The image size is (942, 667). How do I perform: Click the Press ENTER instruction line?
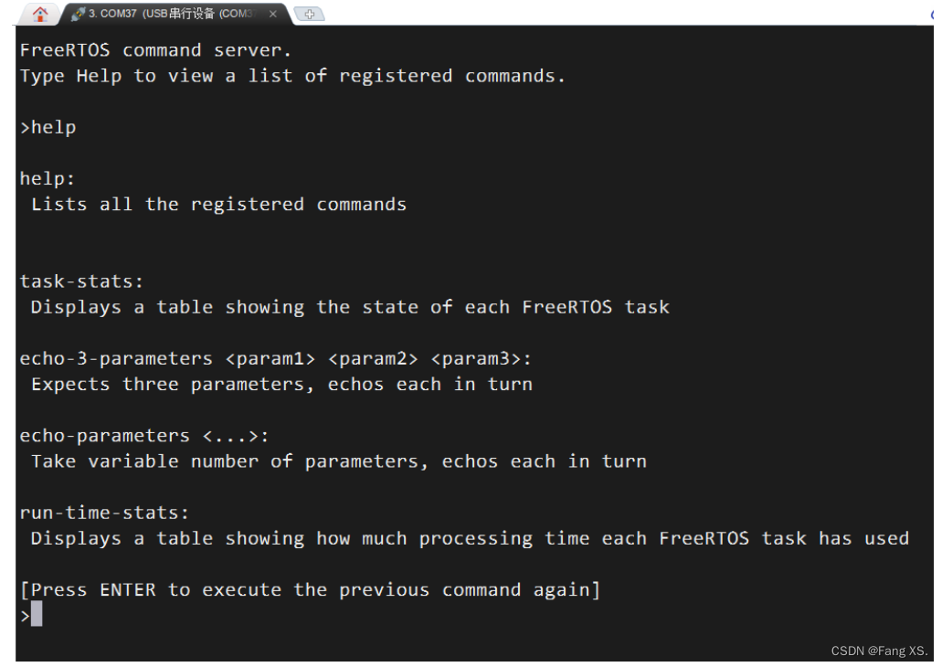point(311,589)
